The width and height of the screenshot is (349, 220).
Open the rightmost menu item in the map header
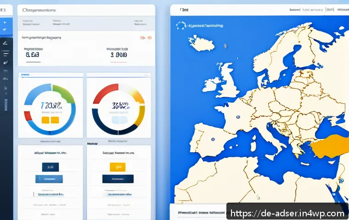pos(343,10)
